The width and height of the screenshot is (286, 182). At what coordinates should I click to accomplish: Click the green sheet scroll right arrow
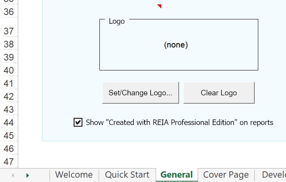28,175
